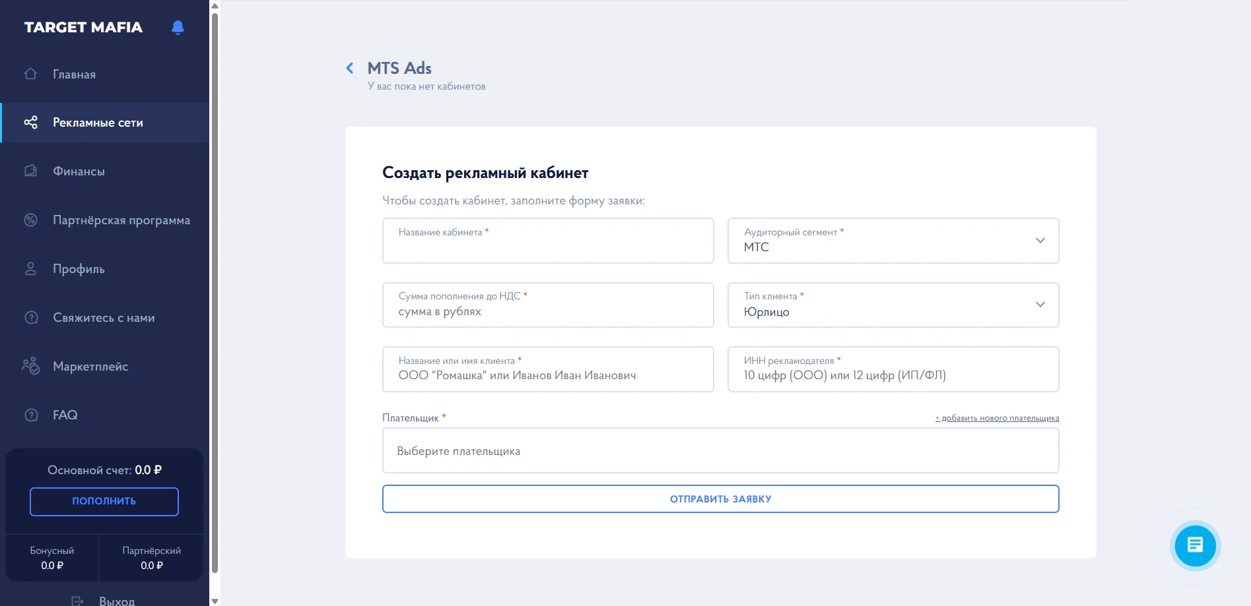Viewport: 1251px width, 606px height.
Task: Click the ПОПОЛНИТЬ button
Action: coord(104,501)
